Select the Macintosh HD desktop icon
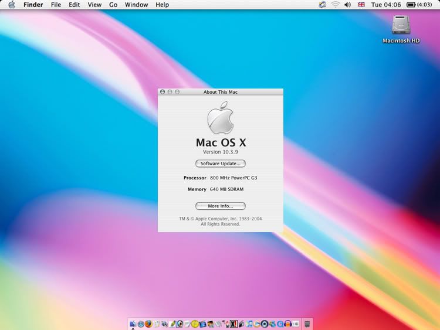Viewport: 440px width, 330px height. (x=401, y=29)
